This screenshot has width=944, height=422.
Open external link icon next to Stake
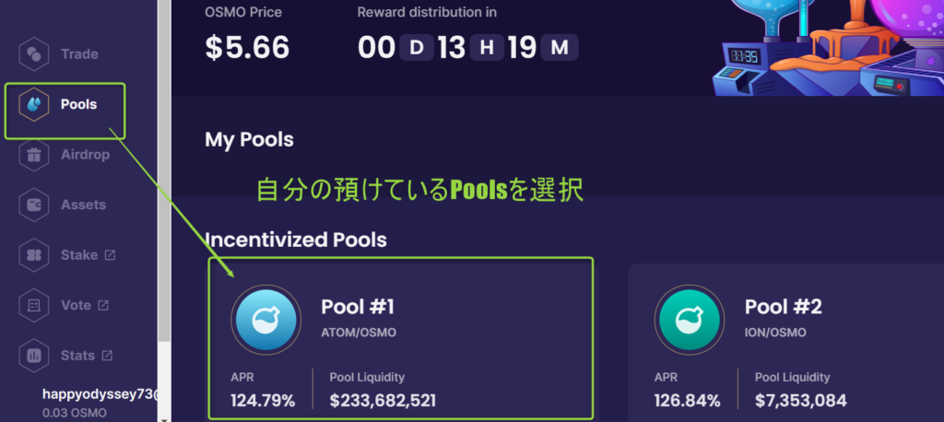[x=110, y=255]
